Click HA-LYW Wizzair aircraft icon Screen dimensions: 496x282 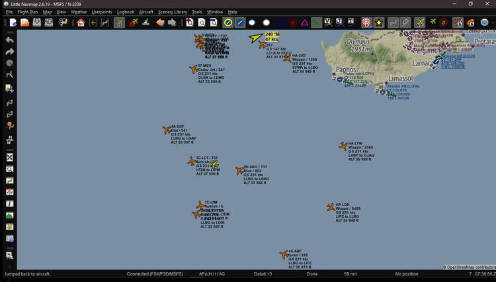click(x=343, y=146)
